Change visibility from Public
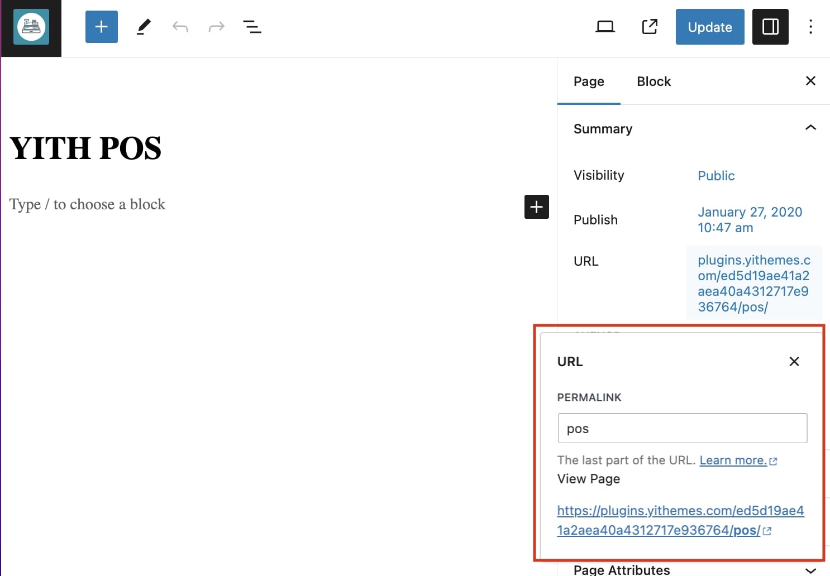The height and width of the screenshot is (576, 830). 716,175
